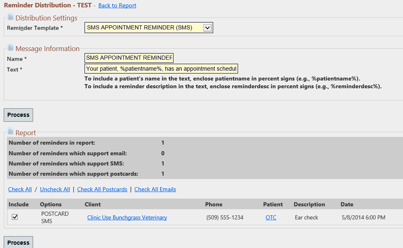The width and height of the screenshot is (403, 248).
Task: Open the Clinic Use Bunchgrass Veterinary client link
Action: tap(127, 217)
